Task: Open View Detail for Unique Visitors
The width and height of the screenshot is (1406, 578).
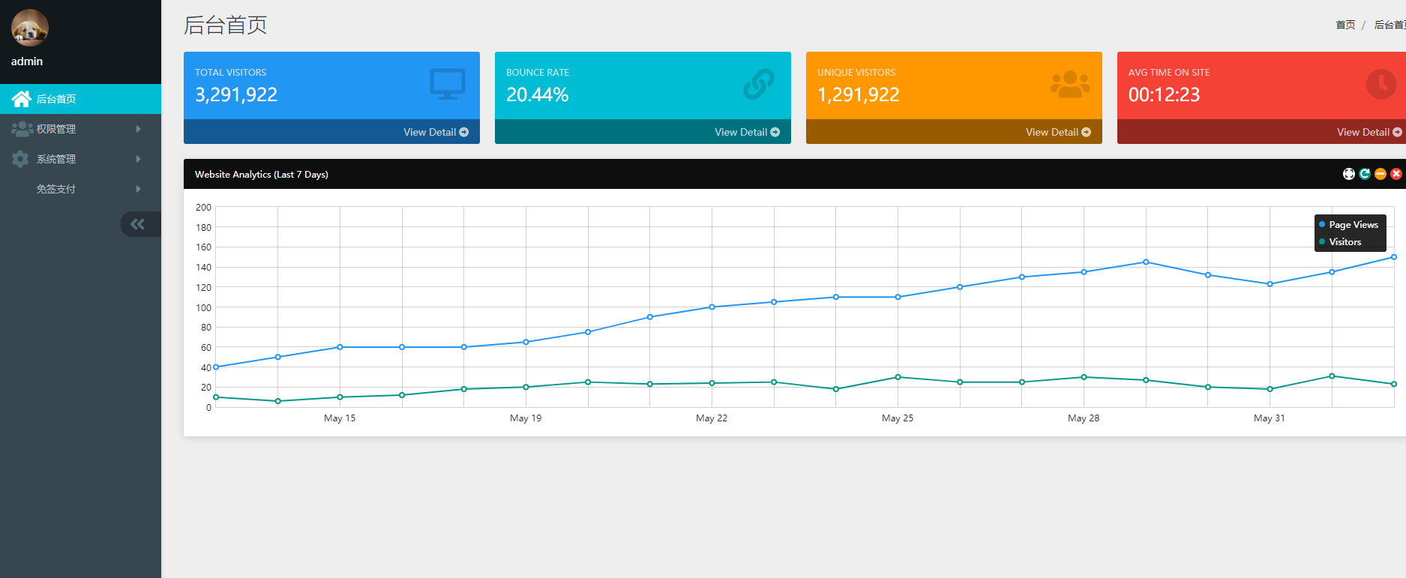Action: pos(1058,132)
